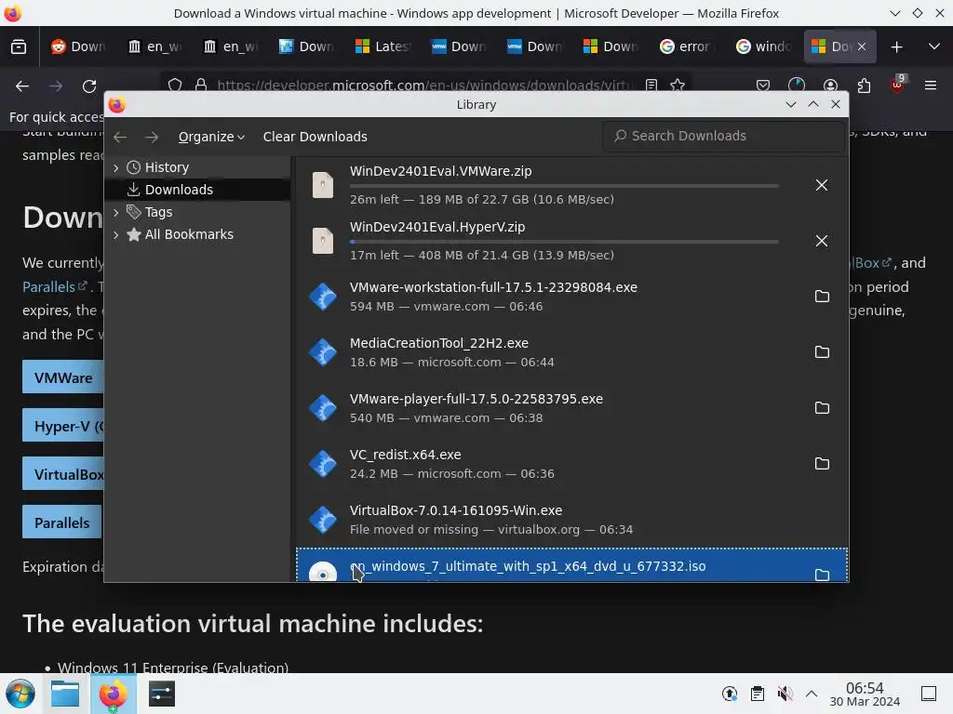The height and width of the screenshot is (714, 953).
Task: Open the Organize dropdown menu
Action: (x=211, y=138)
